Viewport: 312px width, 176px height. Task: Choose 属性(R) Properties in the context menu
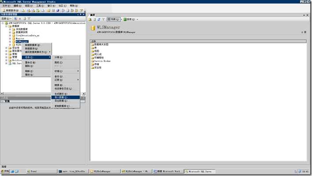(37, 75)
